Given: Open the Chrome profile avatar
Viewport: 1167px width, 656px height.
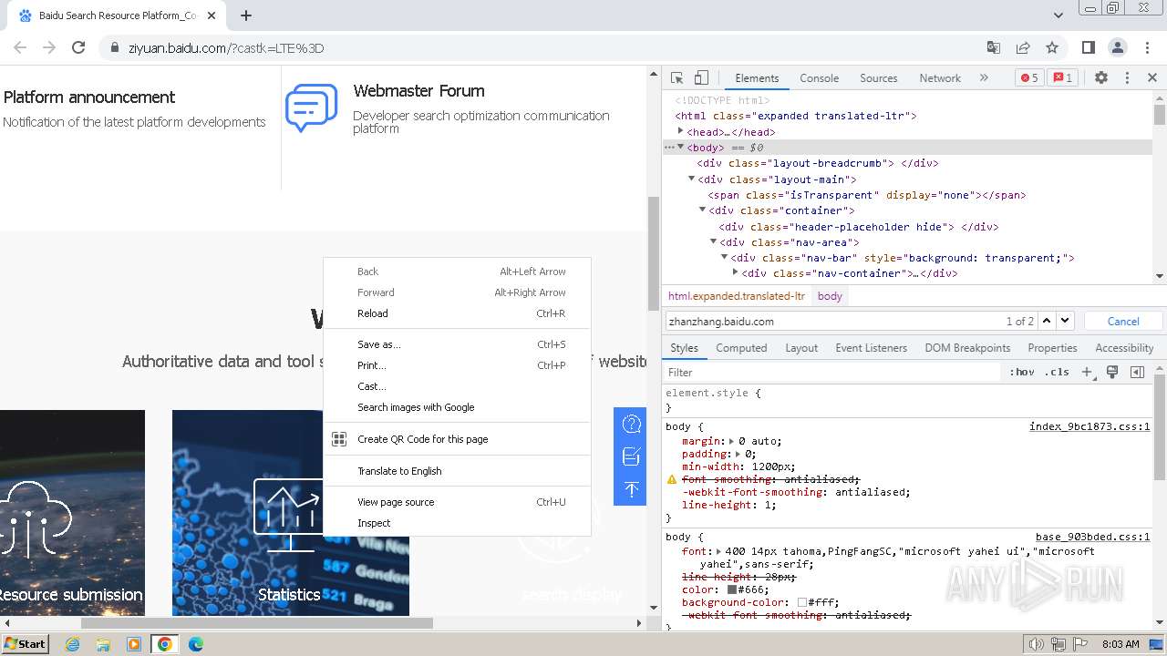Looking at the screenshot, I should coord(1117,47).
